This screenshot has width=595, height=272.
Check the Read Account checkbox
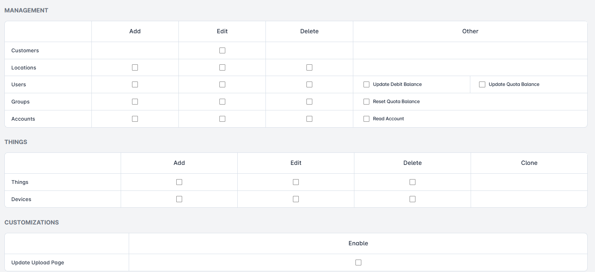click(366, 119)
